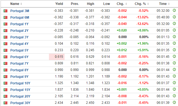Click the clock icon in Portugal 1Y row
This screenshot has width=178, height=106.
point(174,24)
